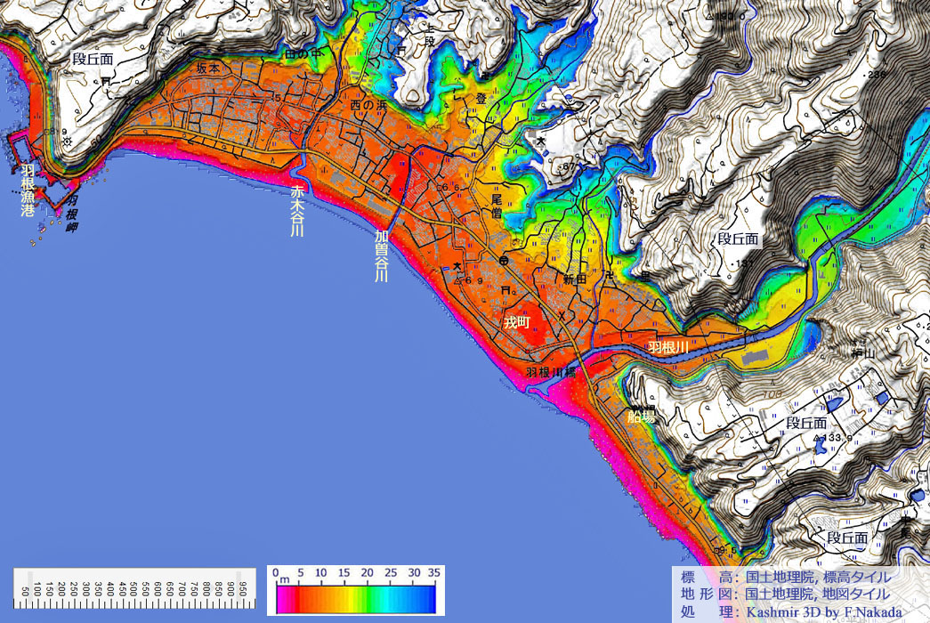This screenshot has height=623, width=930.
Task: Click the 船場 place label
Action: click(641, 415)
